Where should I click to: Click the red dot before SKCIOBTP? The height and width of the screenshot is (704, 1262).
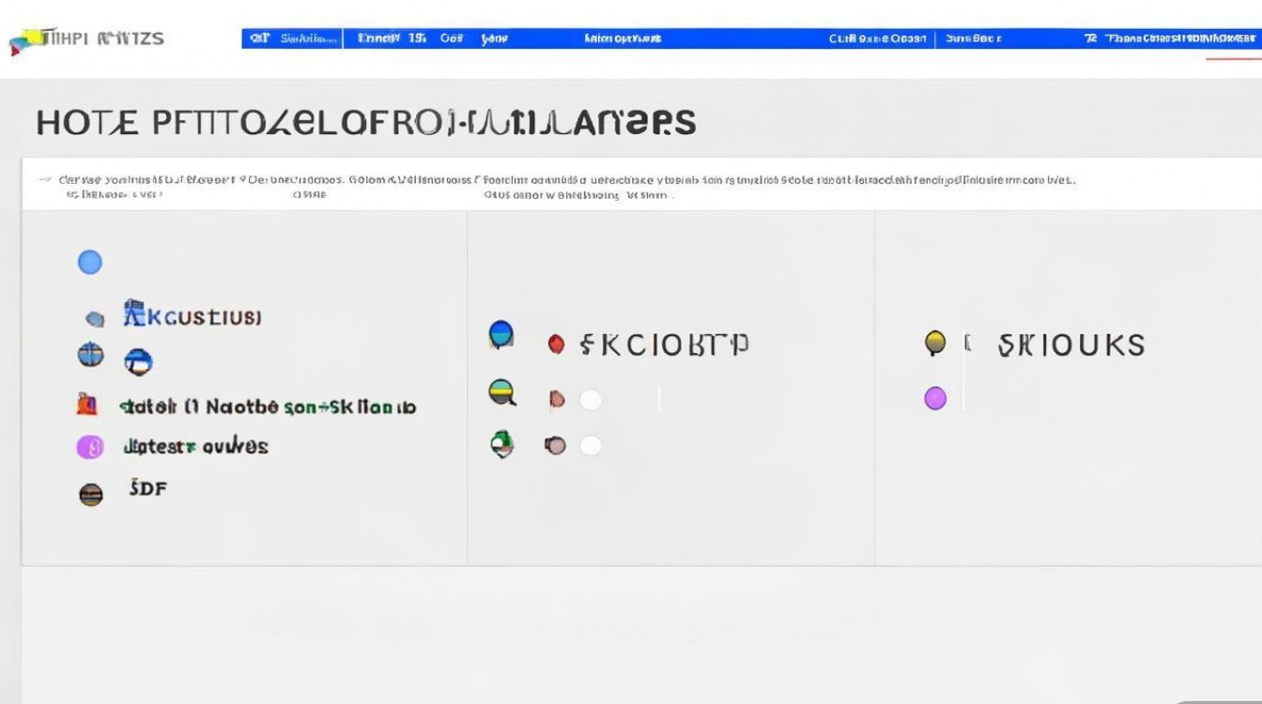pyautogui.click(x=556, y=344)
